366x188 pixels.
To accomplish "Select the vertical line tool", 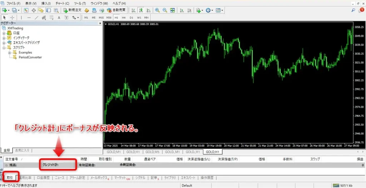I will pyautogui.click(x=21, y=18).
